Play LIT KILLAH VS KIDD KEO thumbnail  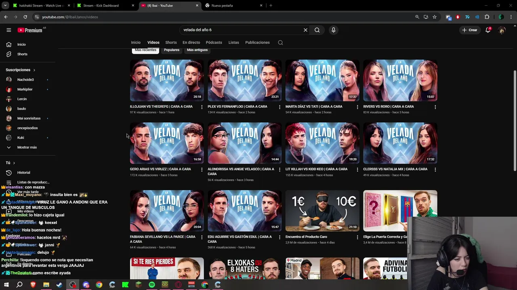(322, 143)
